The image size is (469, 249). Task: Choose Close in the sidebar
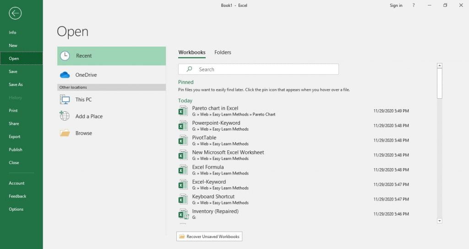(21, 163)
